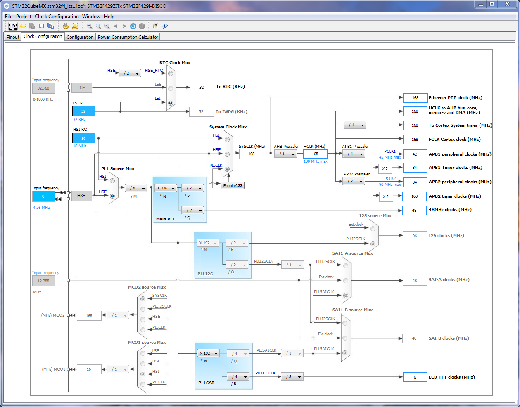
Task: Click the Save project floppy icon
Action: pyautogui.click(x=41, y=26)
